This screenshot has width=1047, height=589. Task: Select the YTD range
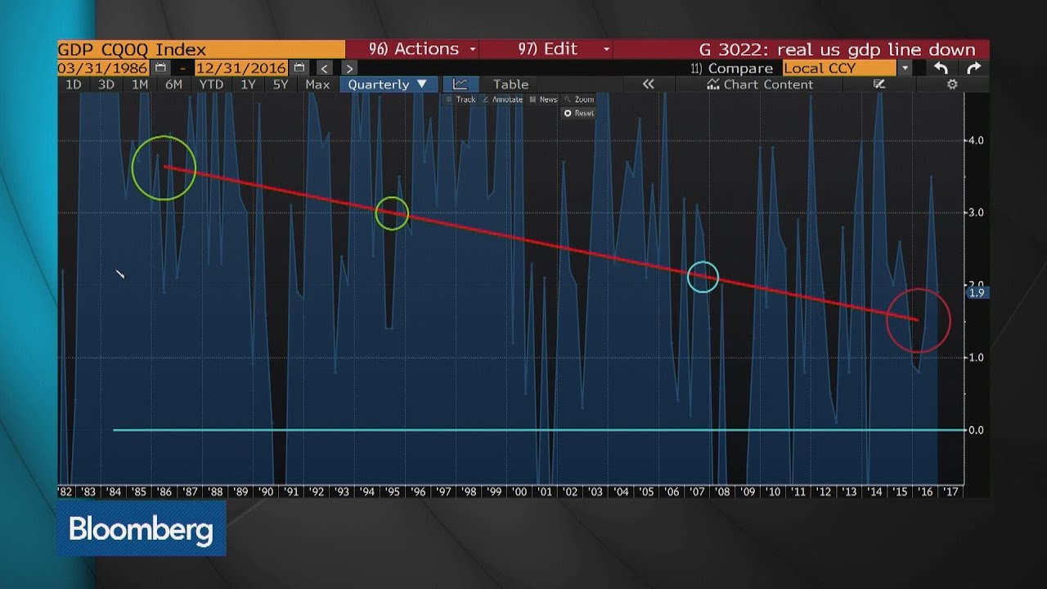(x=211, y=84)
